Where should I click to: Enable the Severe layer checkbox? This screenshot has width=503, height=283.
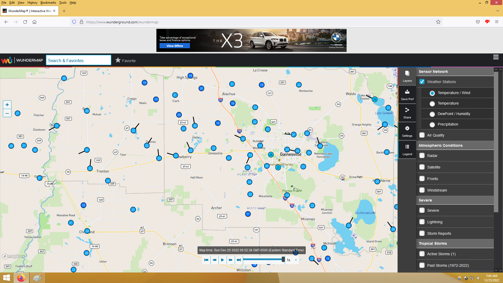pyautogui.click(x=422, y=210)
